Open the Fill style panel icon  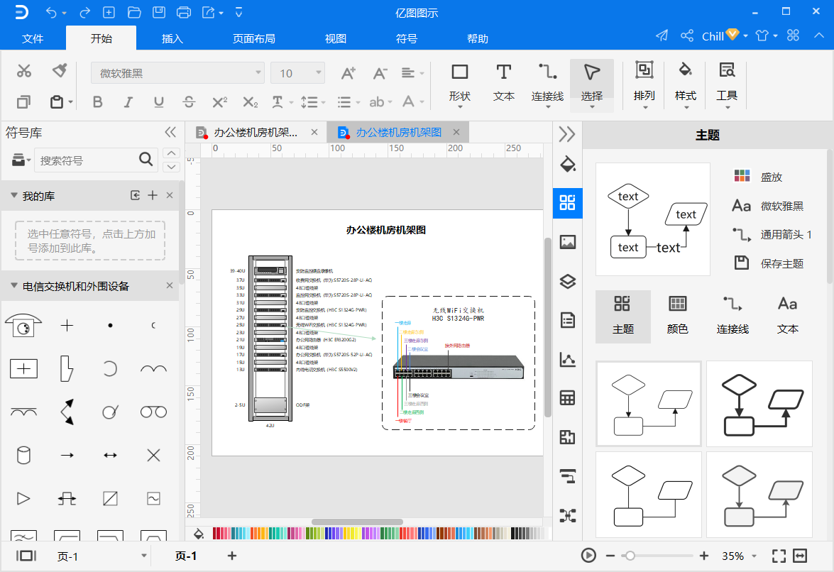click(x=567, y=164)
